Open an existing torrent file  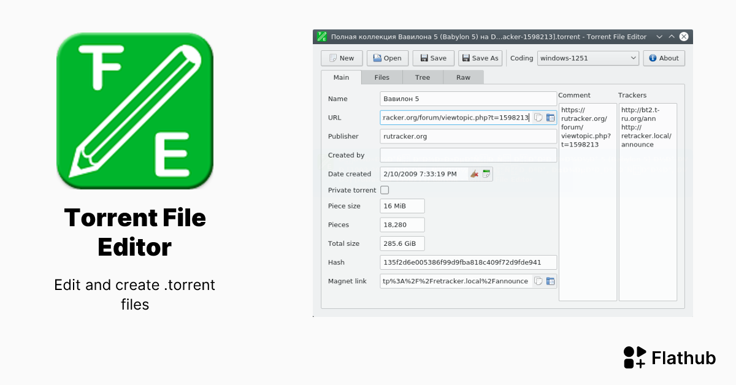tap(388, 58)
